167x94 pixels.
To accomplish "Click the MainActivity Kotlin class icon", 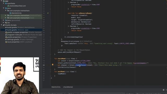I will click(10, 13).
